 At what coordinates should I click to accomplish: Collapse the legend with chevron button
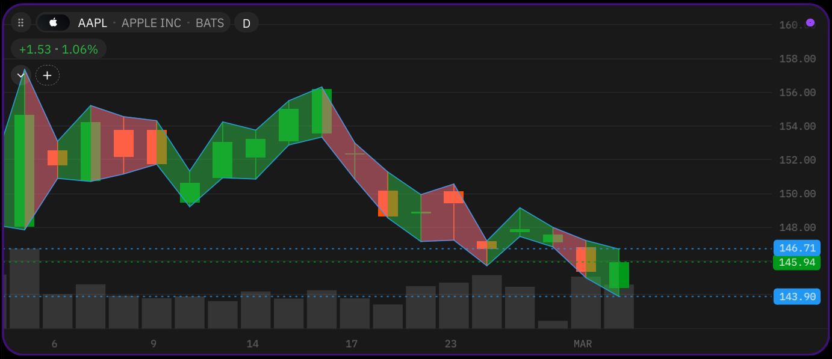click(x=20, y=75)
